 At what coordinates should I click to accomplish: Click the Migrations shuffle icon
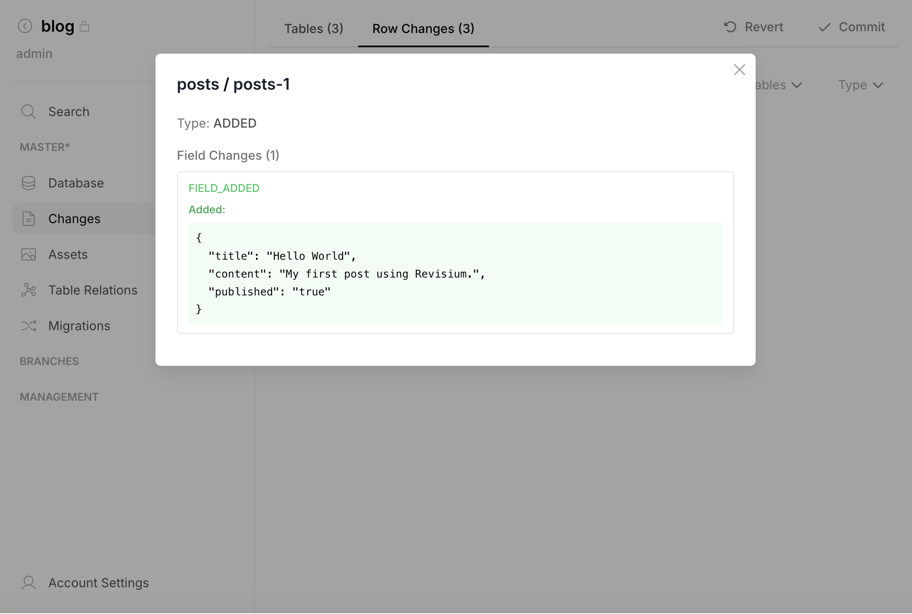(x=29, y=326)
